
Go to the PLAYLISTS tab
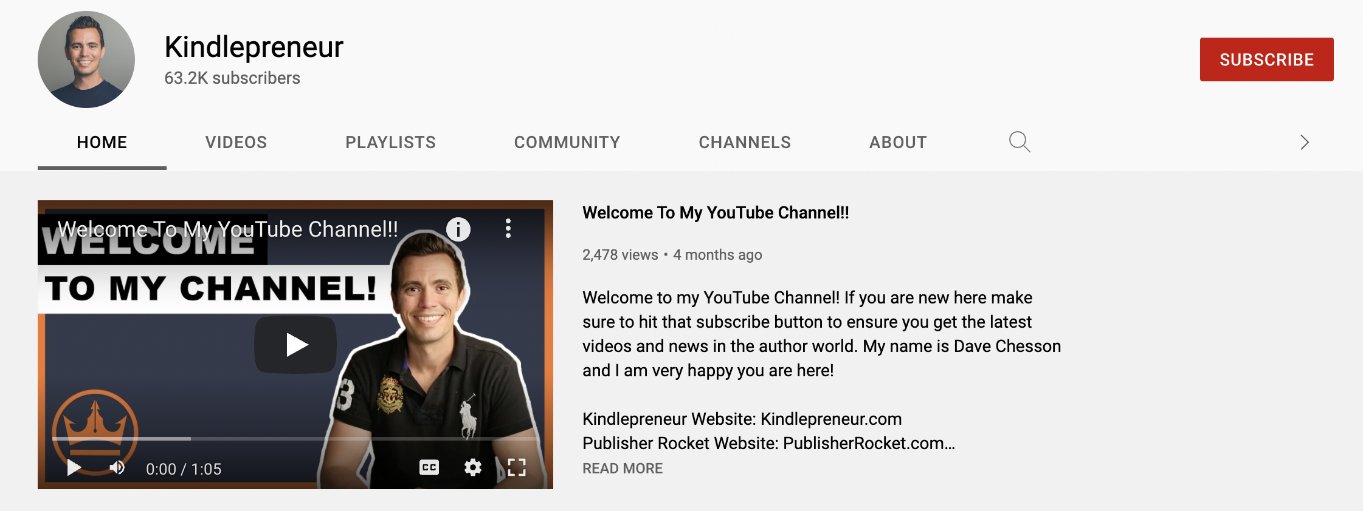pyautogui.click(x=391, y=142)
